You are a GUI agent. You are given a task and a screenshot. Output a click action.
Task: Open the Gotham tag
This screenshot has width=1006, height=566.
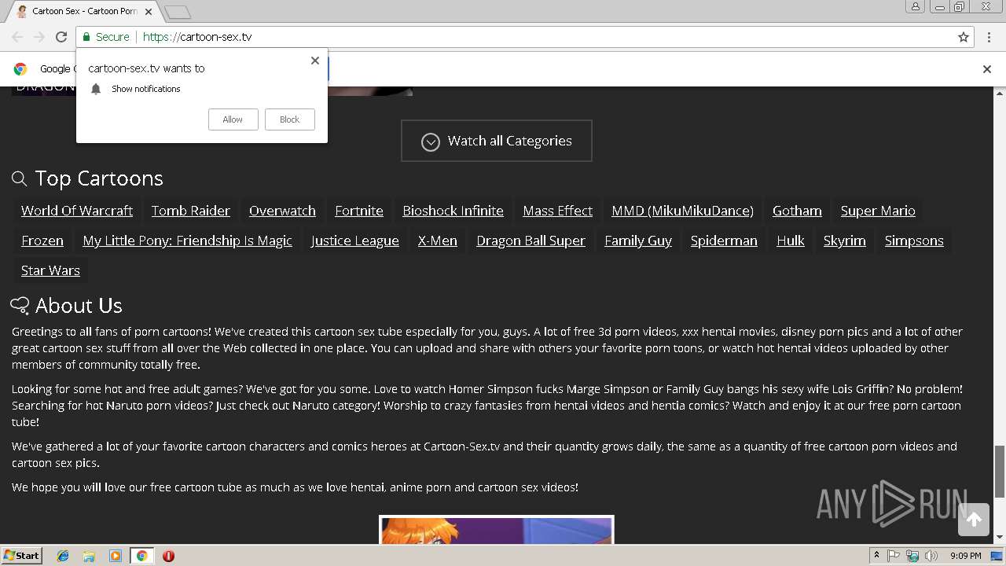pos(797,211)
